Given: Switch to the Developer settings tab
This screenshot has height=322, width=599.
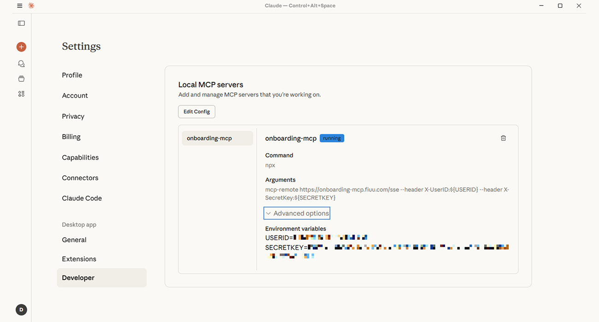Looking at the screenshot, I should (x=78, y=277).
